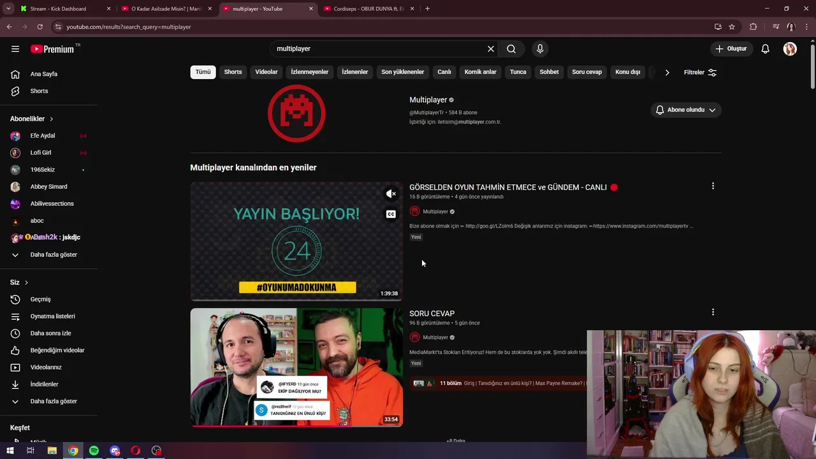Switch to Cordiseps - OBUR DUNYA tab
Image resolution: width=816 pixels, height=459 pixels.
pos(368,9)
